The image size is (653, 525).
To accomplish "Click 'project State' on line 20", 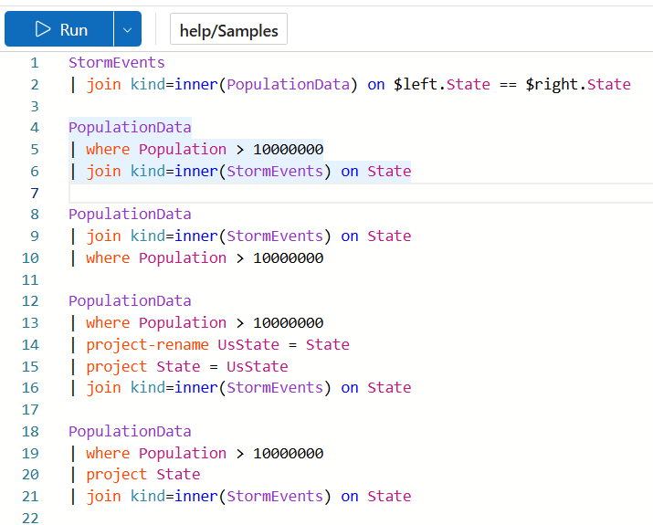I will [x=143, y=475].
